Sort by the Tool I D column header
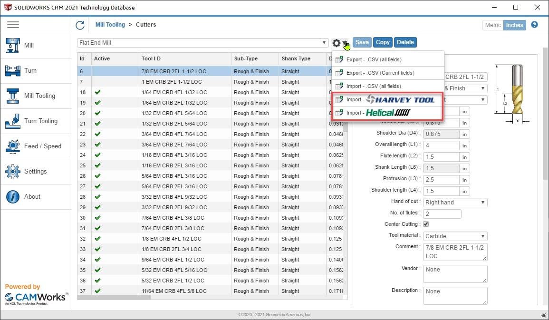The image size is (549, 320). 185,59
